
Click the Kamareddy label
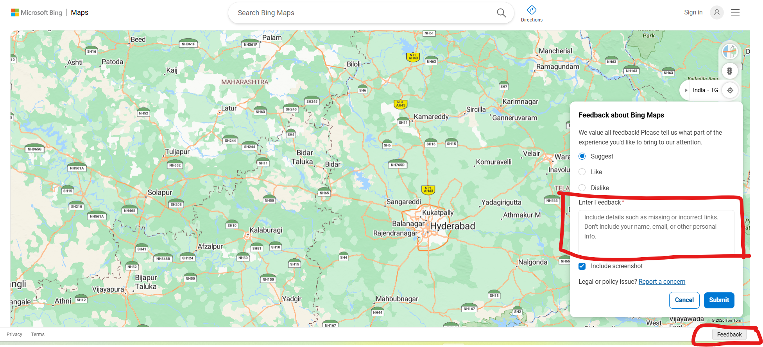click(431, 117)
